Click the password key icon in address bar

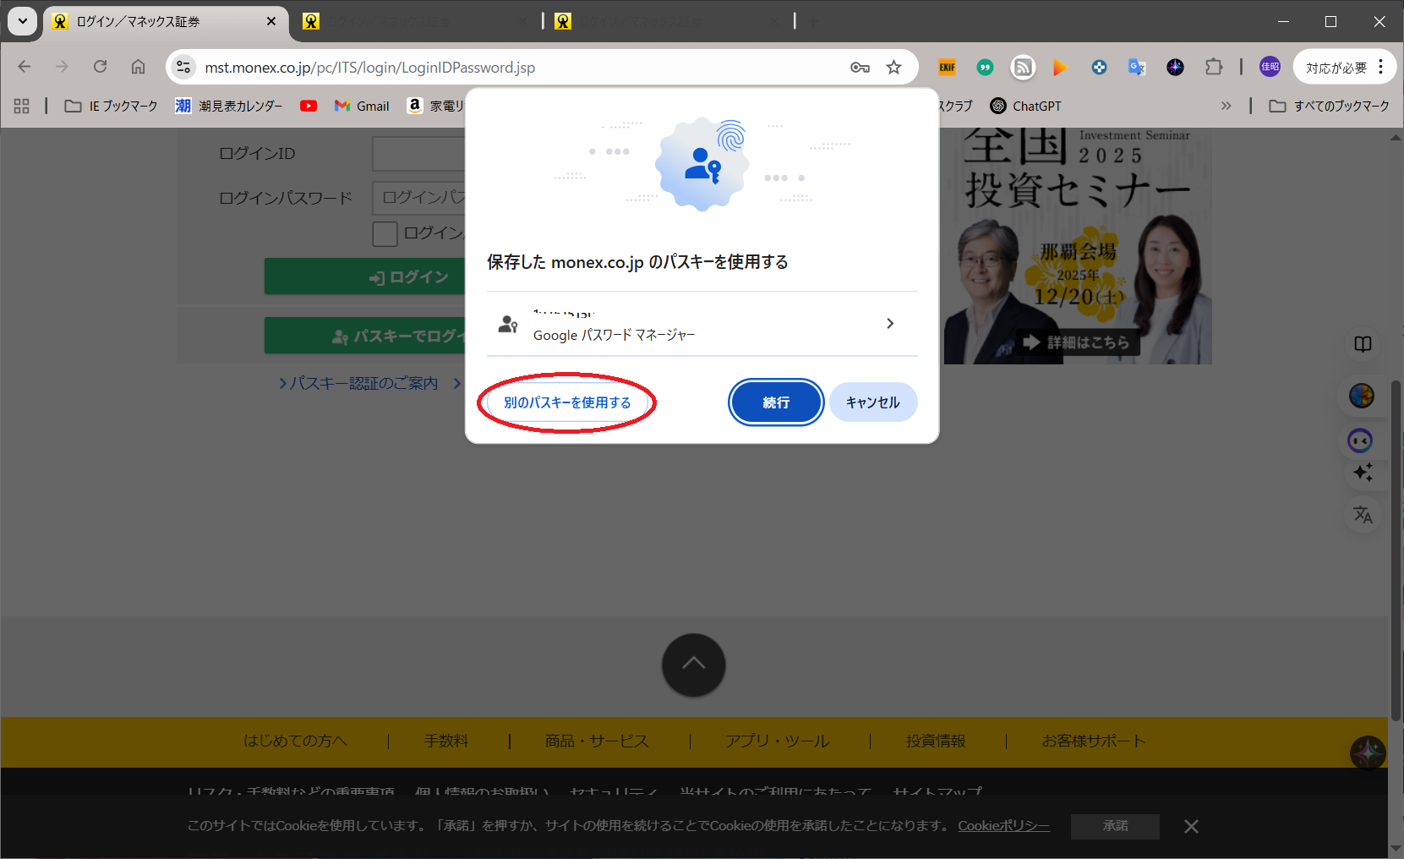tap(860, 68)
